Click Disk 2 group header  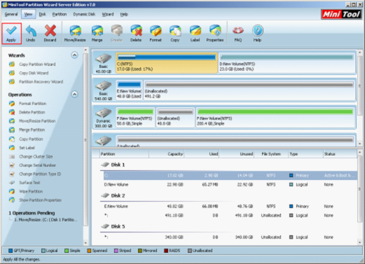(x=113, y=195)
